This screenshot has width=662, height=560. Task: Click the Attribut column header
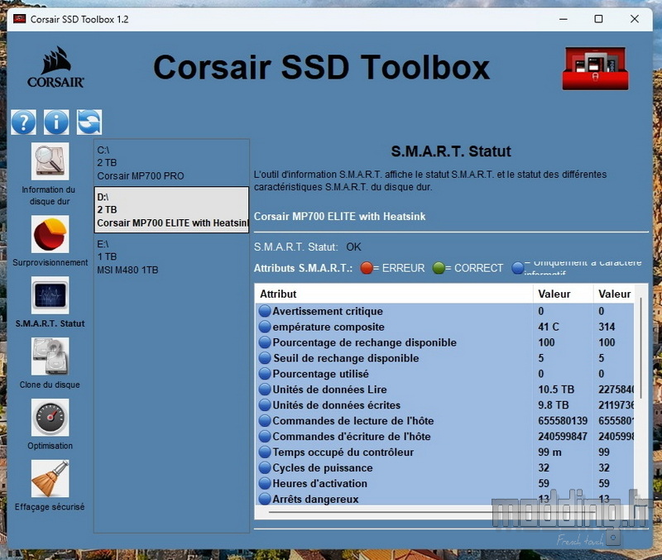pos(394,294)
